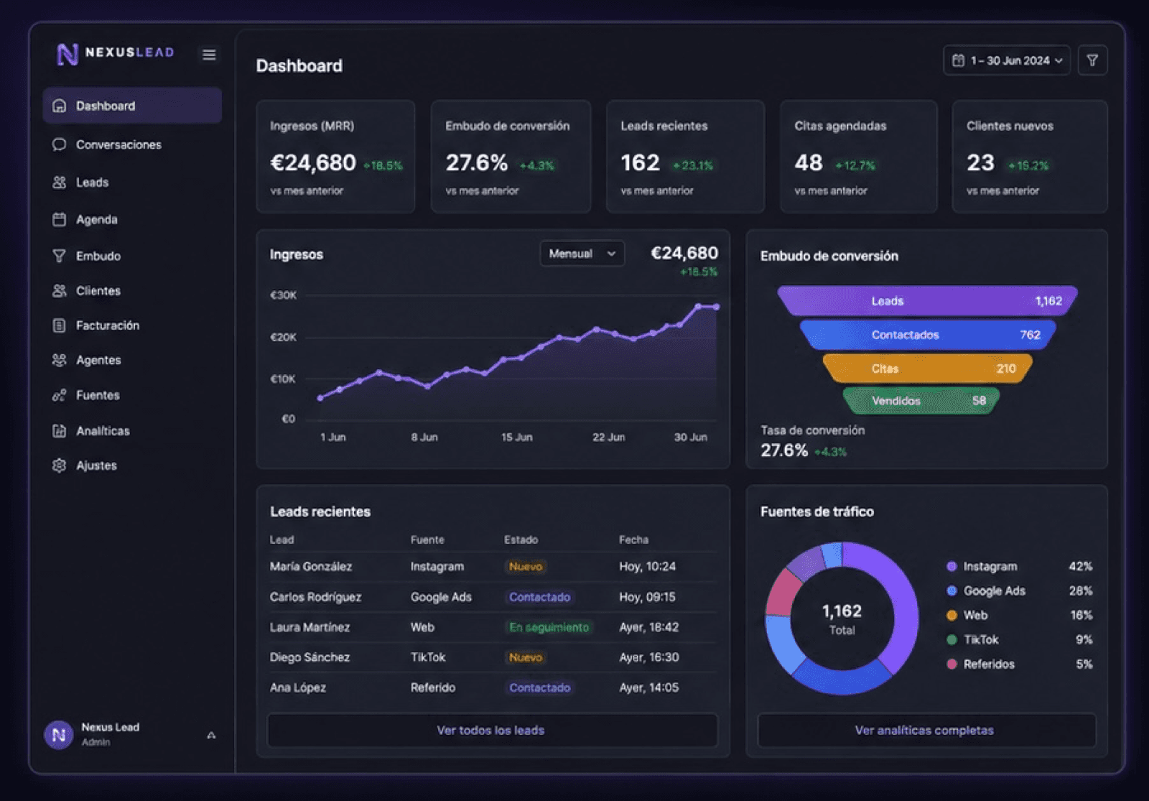Click the Facturación invoice icon
Screen dimensions: 1149x801
point(59,325)
